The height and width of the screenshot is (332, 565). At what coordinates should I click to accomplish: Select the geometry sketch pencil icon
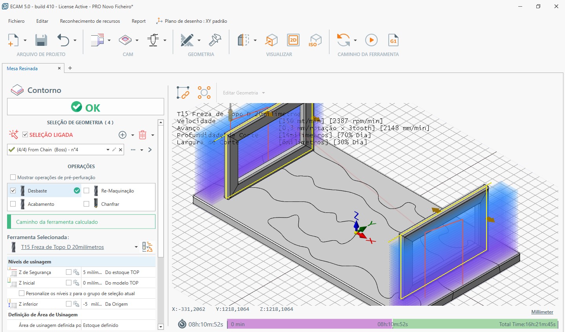pos(187,40)
